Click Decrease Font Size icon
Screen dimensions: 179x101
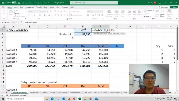(51, 11)
